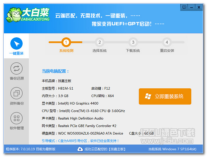This screenshot has height=157, width=207.
Task: Click the 立即重装系统 button
Action: (165, 96)
